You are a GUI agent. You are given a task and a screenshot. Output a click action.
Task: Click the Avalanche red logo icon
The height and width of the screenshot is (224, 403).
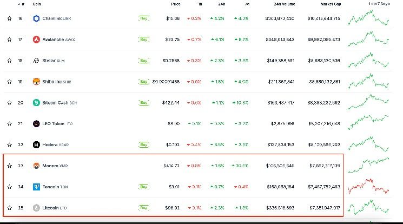36,39
